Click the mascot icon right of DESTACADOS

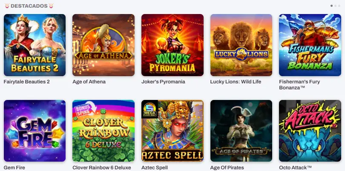[x=51, y=6]
